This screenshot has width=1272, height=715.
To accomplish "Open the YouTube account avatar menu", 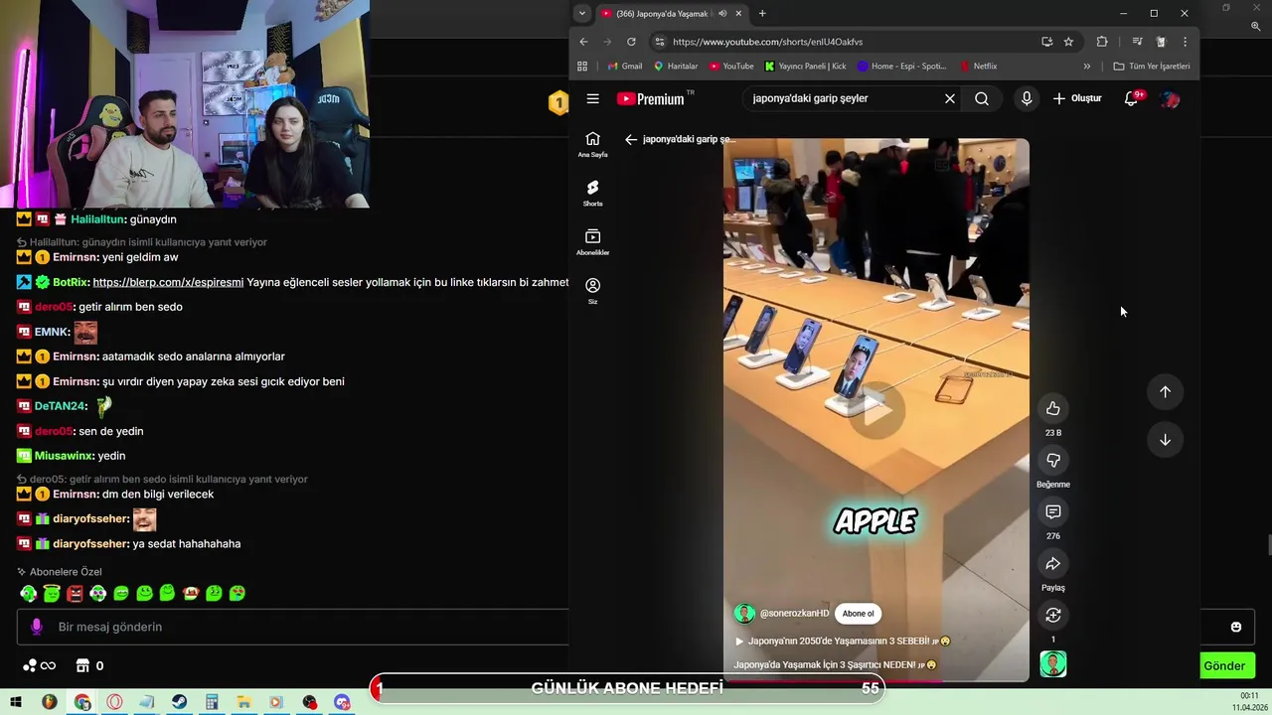I will [1170, 98].
